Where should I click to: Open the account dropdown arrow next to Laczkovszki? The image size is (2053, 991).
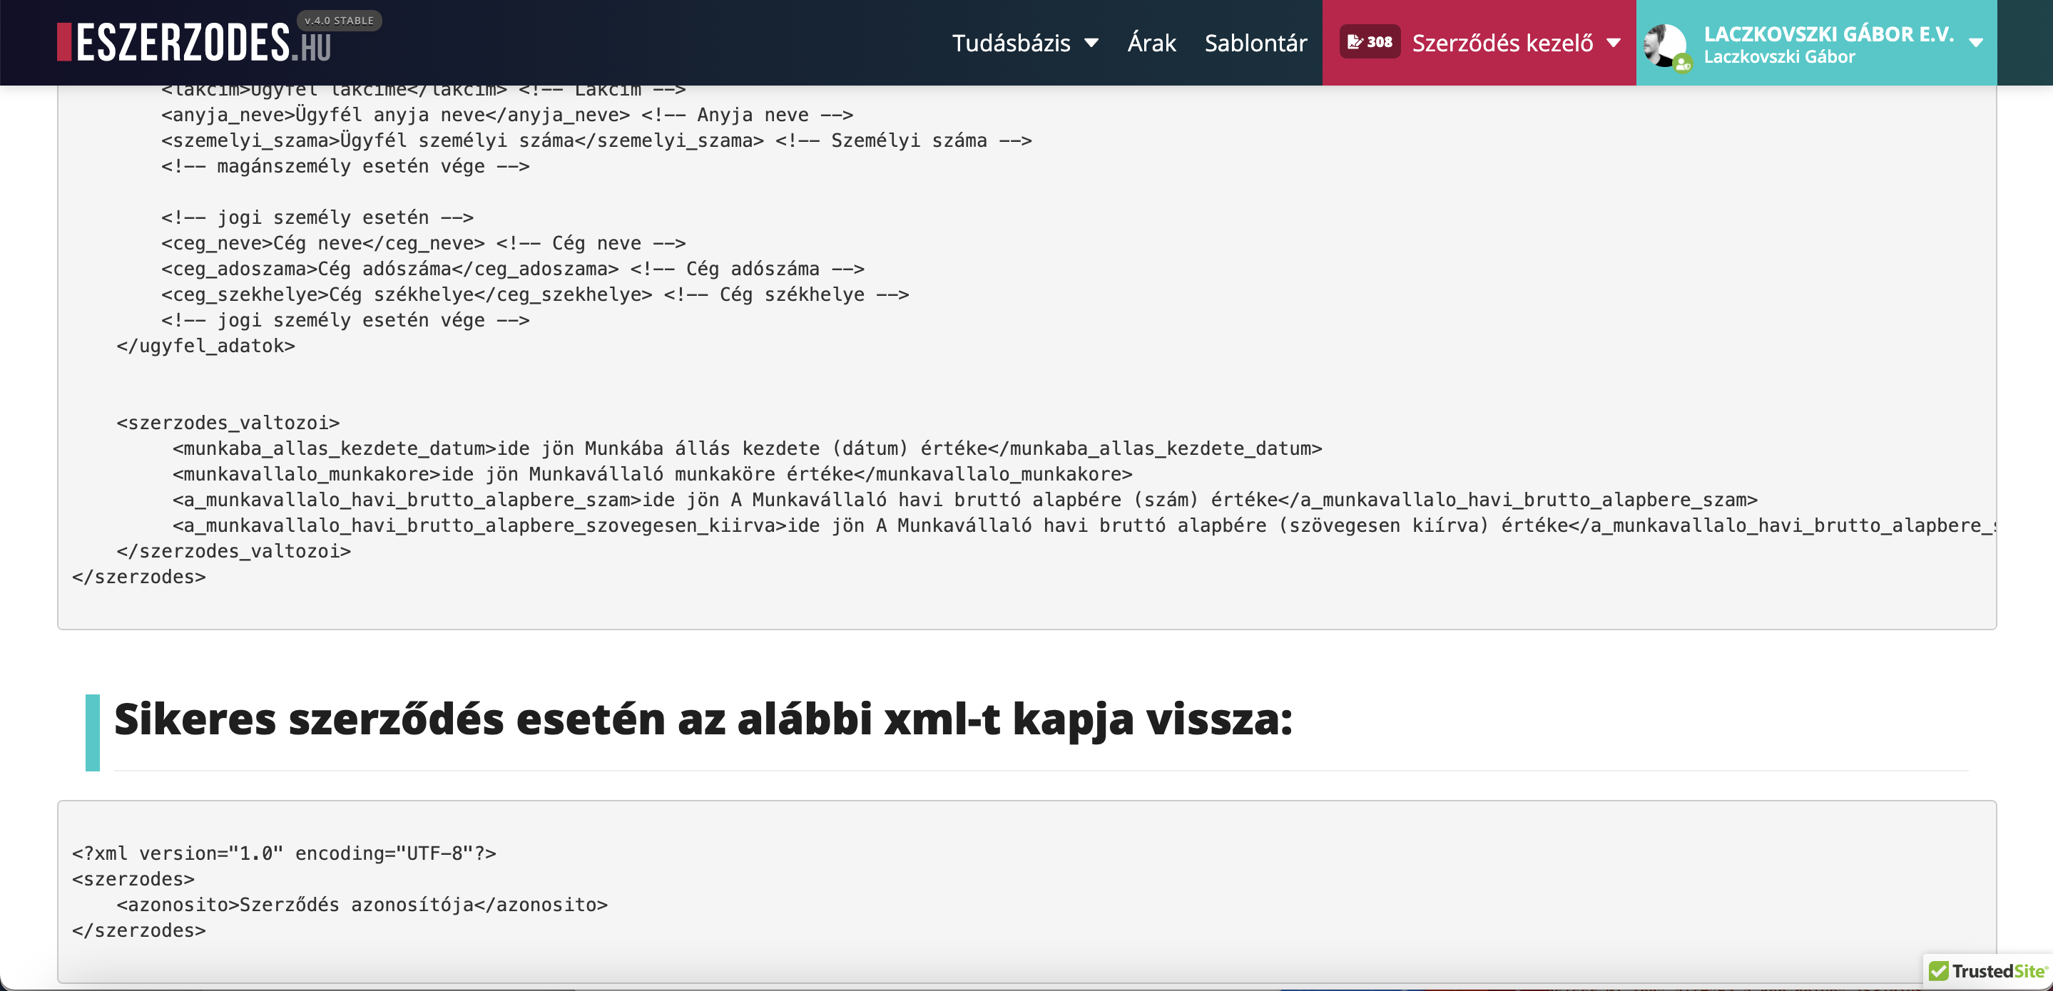(x=1976, y=43)
